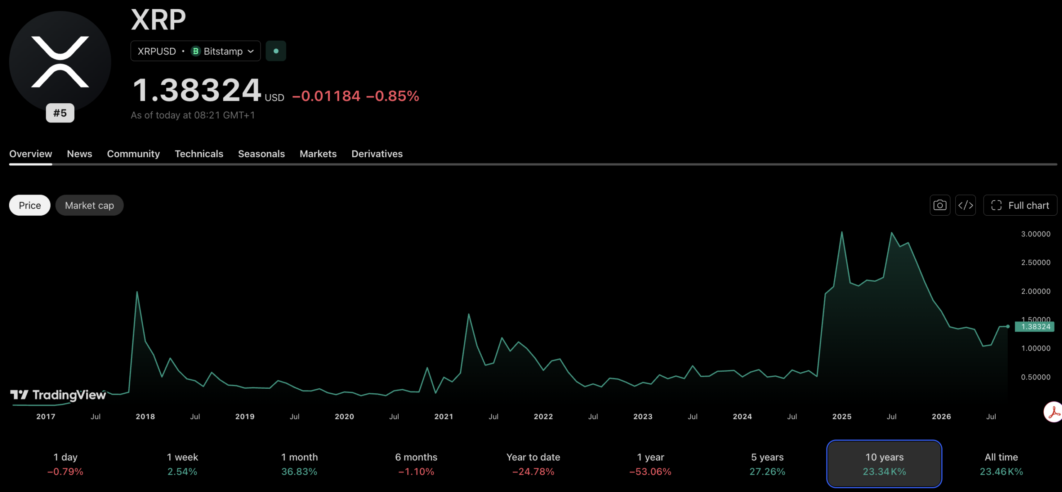This screenshot has height=492, width=1062.
Task: Click the 2025 label on time axis
Action: coord(842,416)
